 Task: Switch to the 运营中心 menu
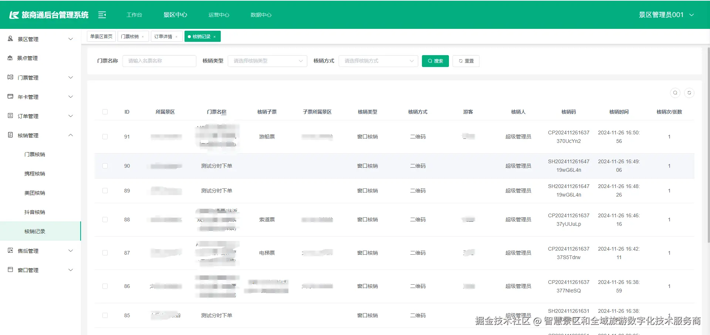coord(219,15)
